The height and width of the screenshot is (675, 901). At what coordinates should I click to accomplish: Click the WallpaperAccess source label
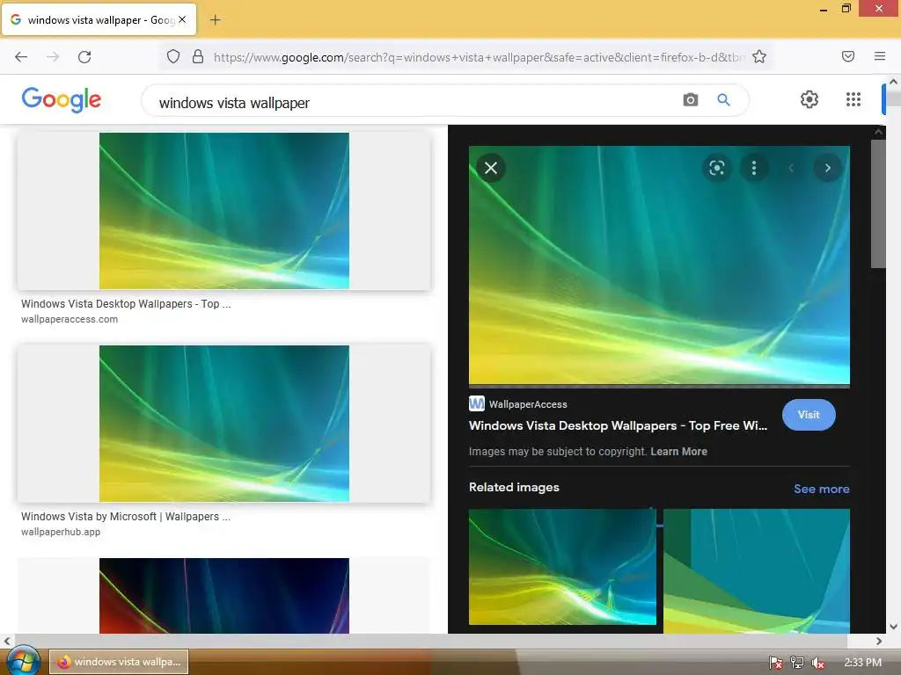pyautogui.click(x=528, y=404)
